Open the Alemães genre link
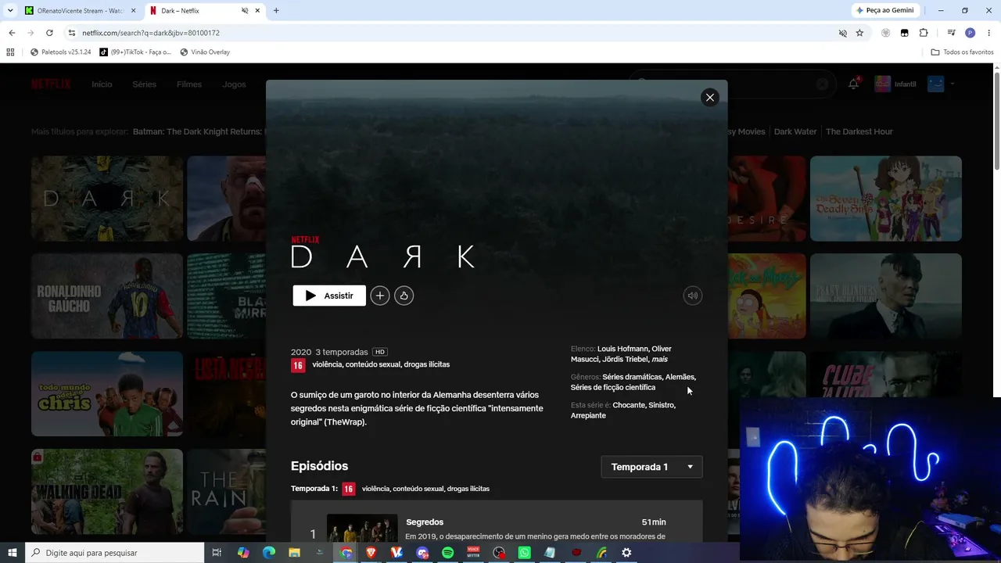 coord(680,377)
